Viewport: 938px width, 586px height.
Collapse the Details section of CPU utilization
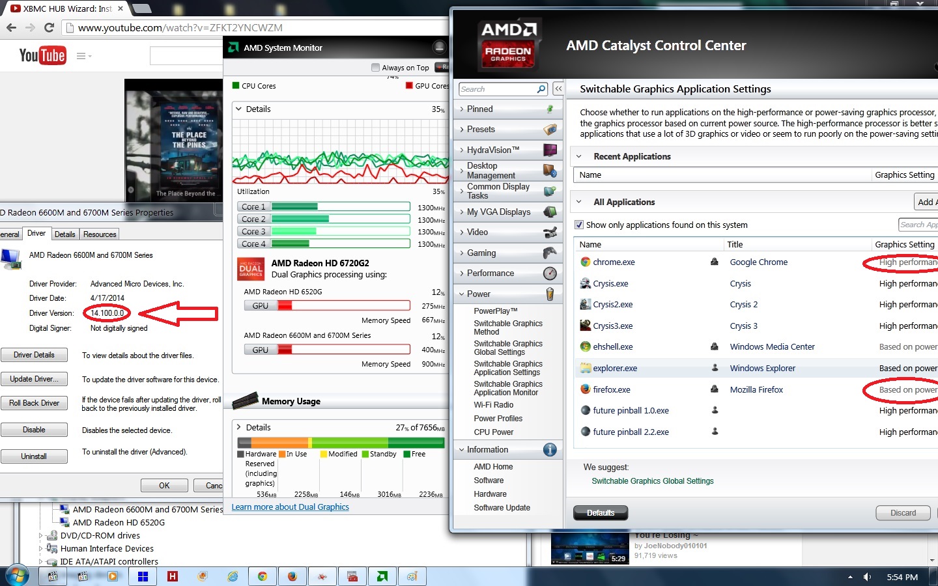click(238, 109)
